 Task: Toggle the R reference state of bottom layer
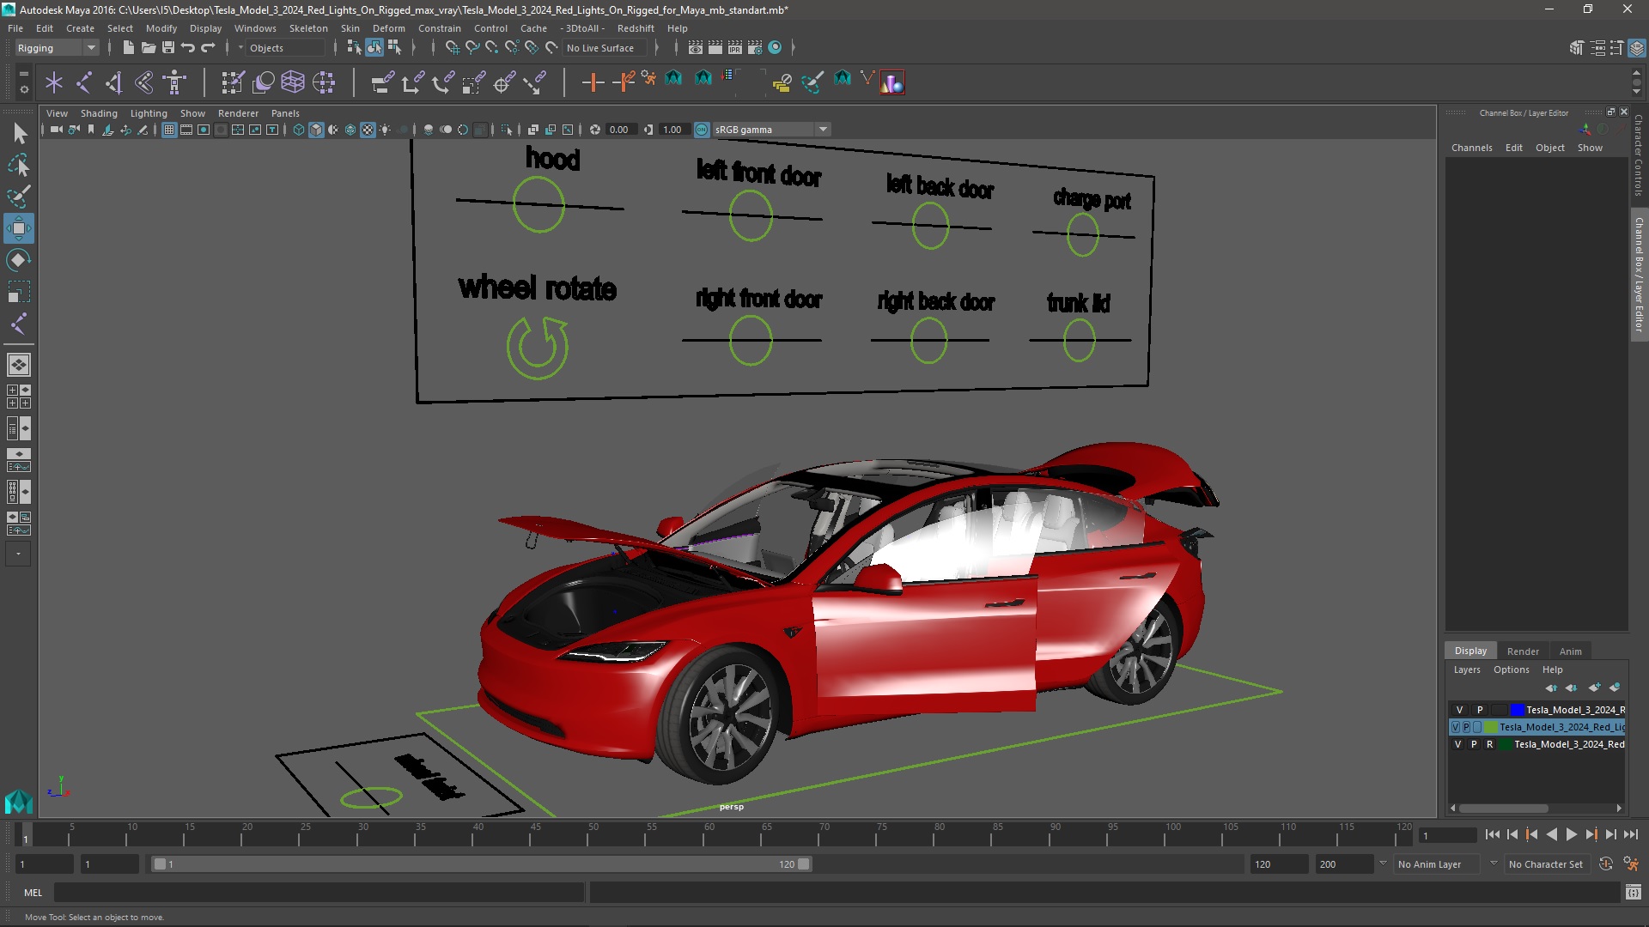(x=1490, y=744)
